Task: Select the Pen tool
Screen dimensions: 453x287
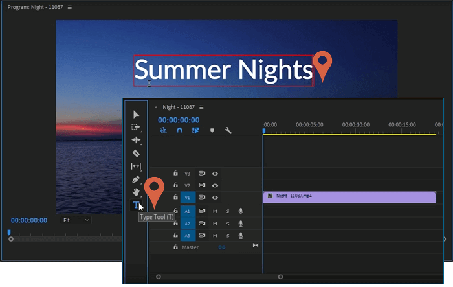Action: click(136, 179)
